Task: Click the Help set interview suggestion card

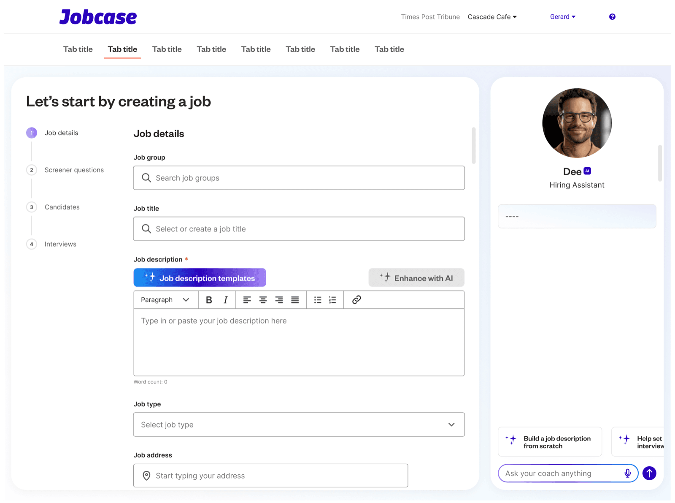Action: point(637,442)
